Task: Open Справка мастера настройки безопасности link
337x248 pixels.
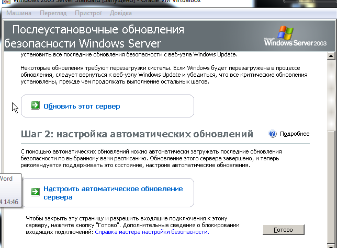Action: 152,232
